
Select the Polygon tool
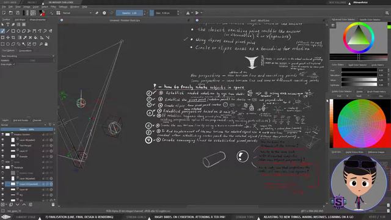click(24, 31)
